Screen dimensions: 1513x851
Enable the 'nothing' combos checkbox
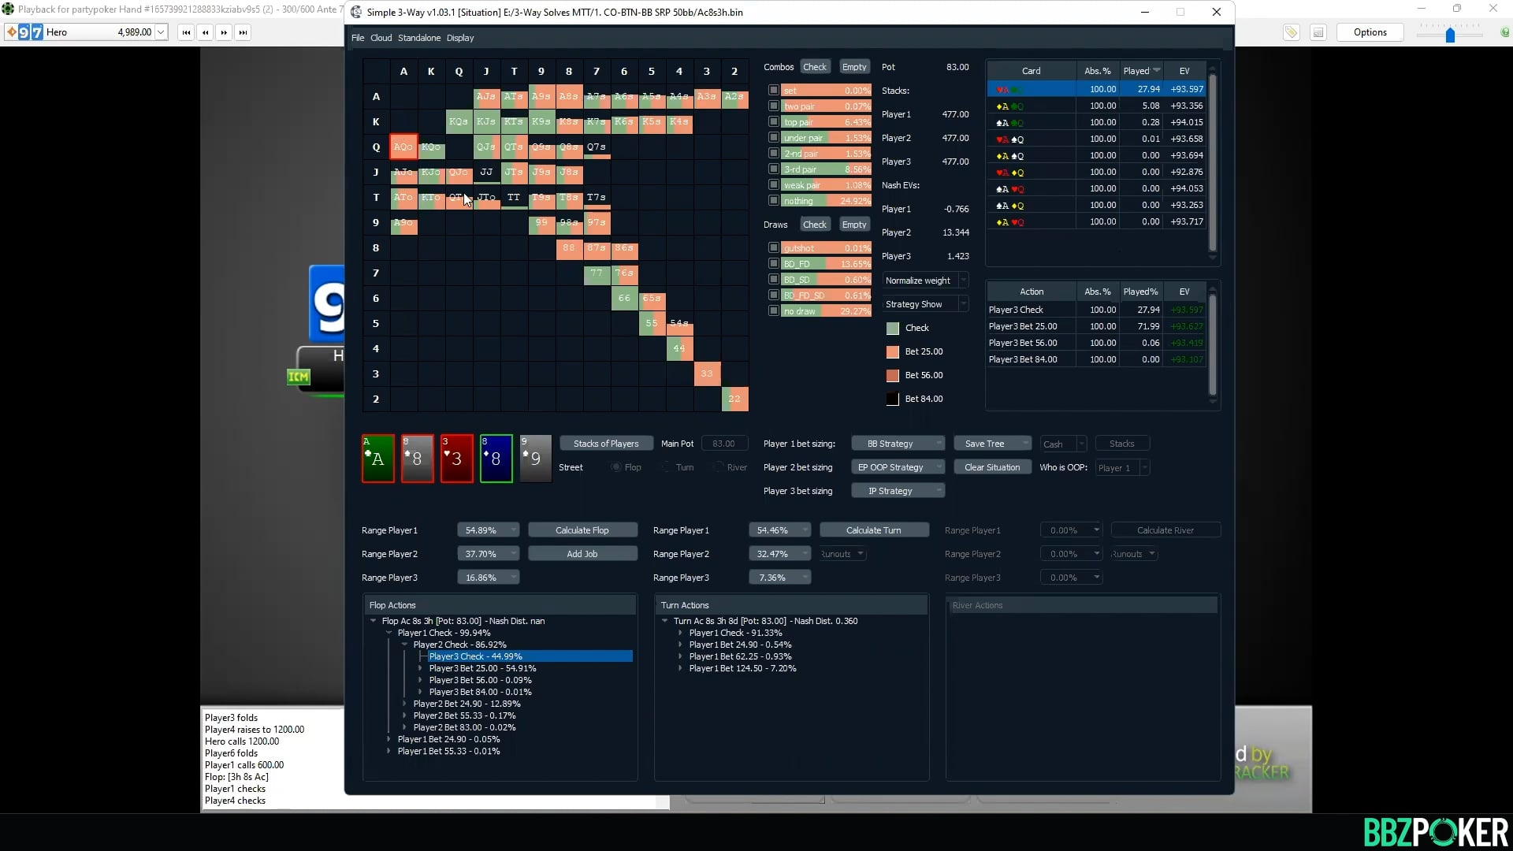pos(773,201)
